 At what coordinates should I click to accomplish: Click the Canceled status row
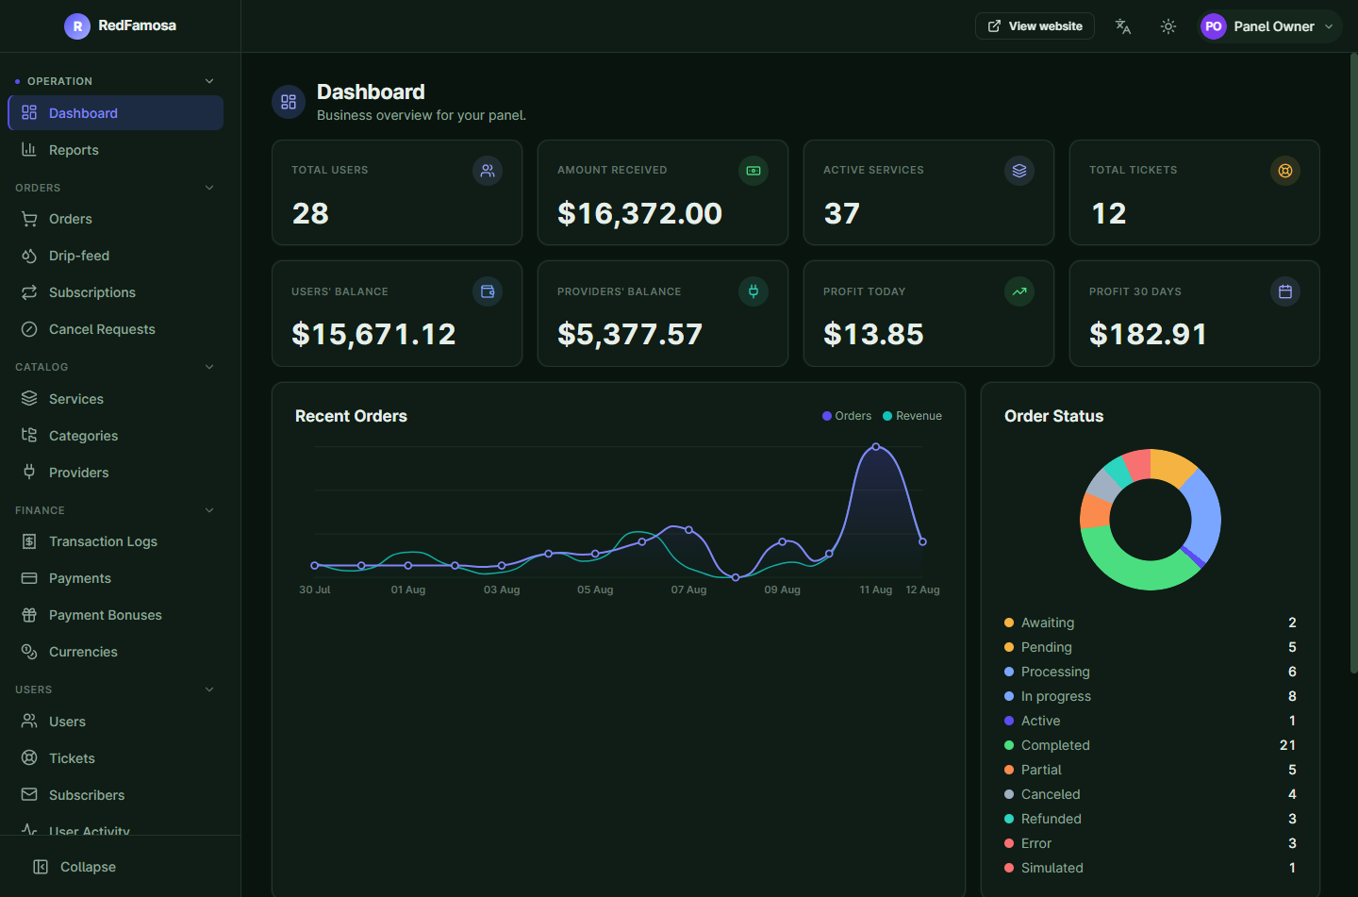pyautogui.click(x=1151, y=794)
